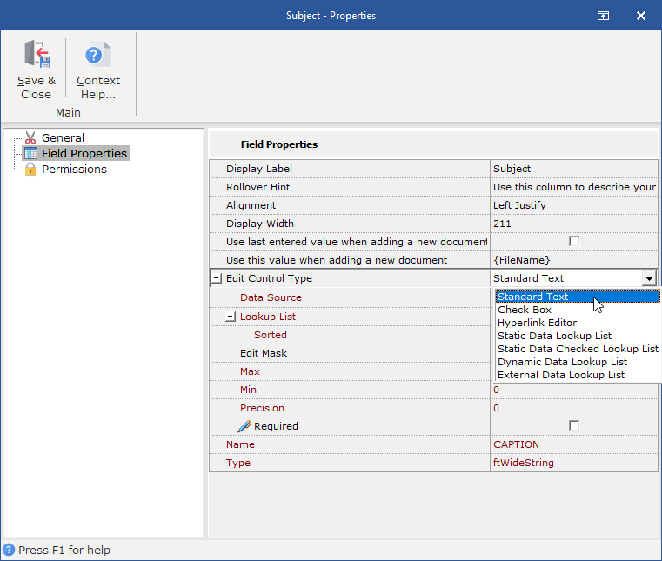Close the Subject Properties window
Viewport: 662px width, 561px height.
pyautogui.click(x=641, y=16)
